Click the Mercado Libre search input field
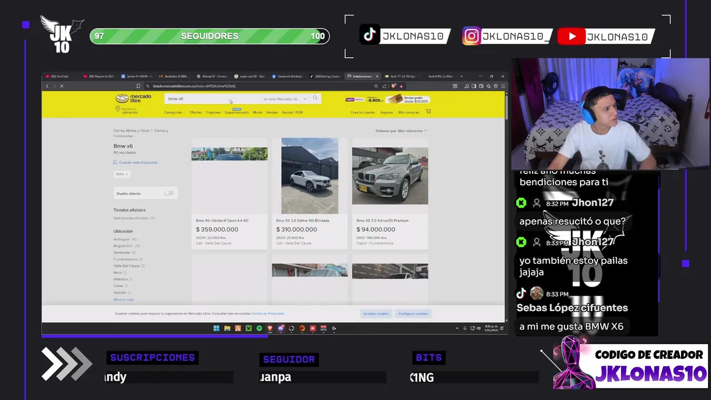 (213, 98)
